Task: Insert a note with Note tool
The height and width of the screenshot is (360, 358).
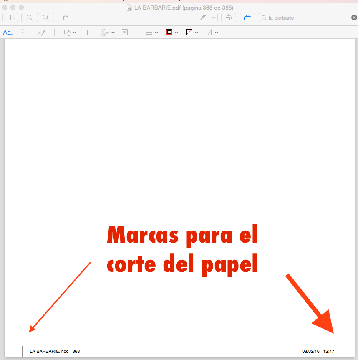Action: (124, 33)
